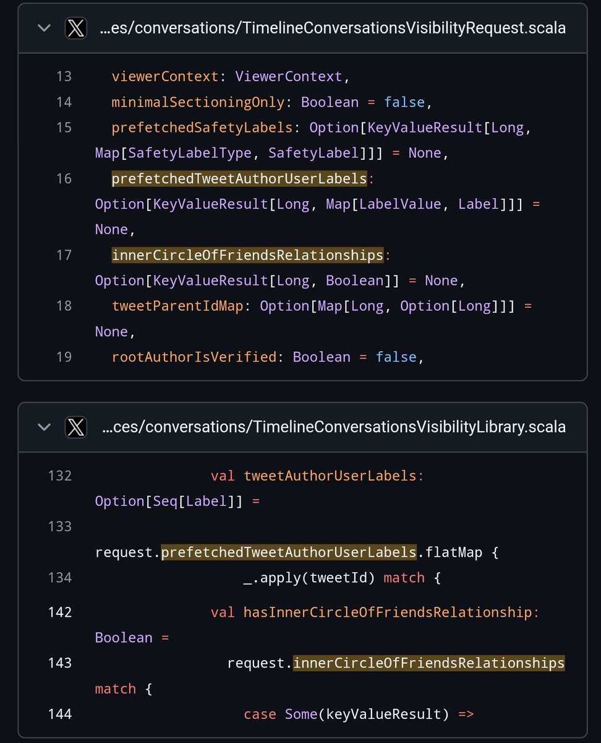This screenshot has height=743, width=601.
Task: Open the TimelineConversationsVisibilityLibrary.scala file link
Action: click(334, 427)
